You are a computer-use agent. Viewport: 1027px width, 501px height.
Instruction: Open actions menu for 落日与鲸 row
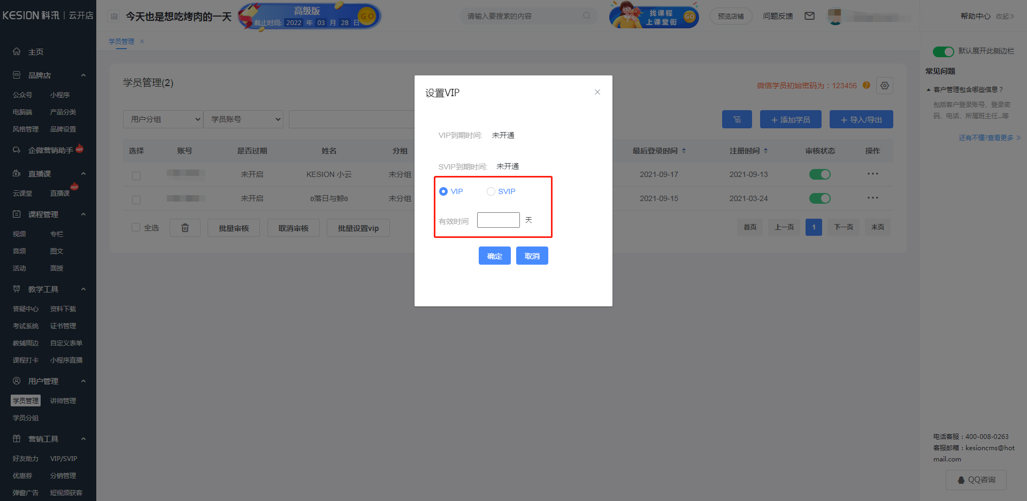(x=873, y=198)
